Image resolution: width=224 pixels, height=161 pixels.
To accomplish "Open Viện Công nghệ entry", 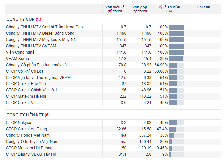I will (20, 52).
